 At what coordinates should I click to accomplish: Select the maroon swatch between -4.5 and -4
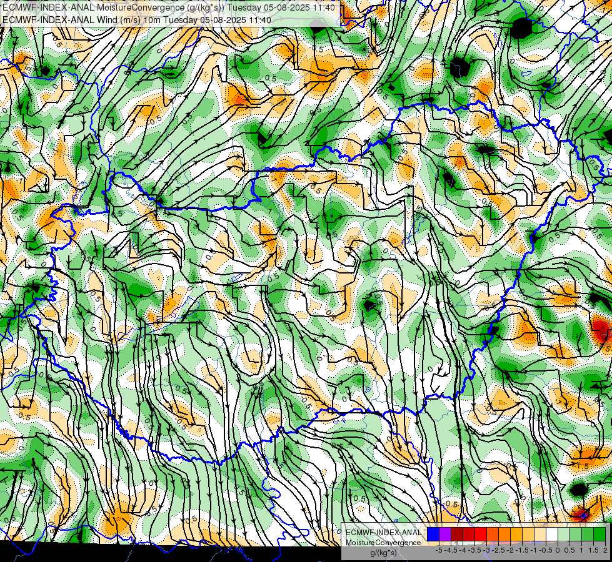[x=457, y=535]
